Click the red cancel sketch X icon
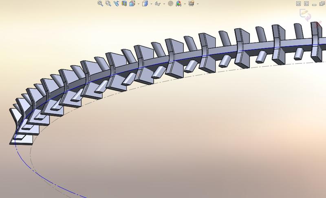The width and height of the screenshot is (326, 198). [318, 25]
